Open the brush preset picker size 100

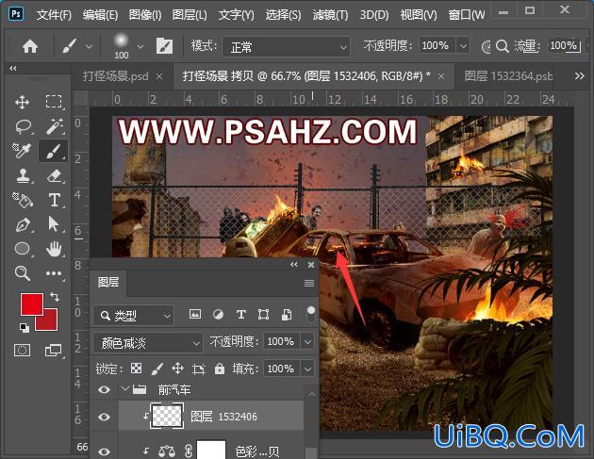[x=128, y=47]
